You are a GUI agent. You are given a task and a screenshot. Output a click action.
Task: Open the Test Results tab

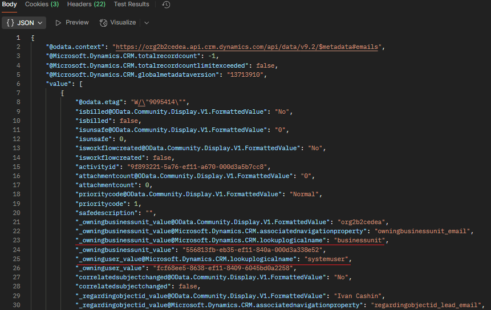(x=132, y=5)
